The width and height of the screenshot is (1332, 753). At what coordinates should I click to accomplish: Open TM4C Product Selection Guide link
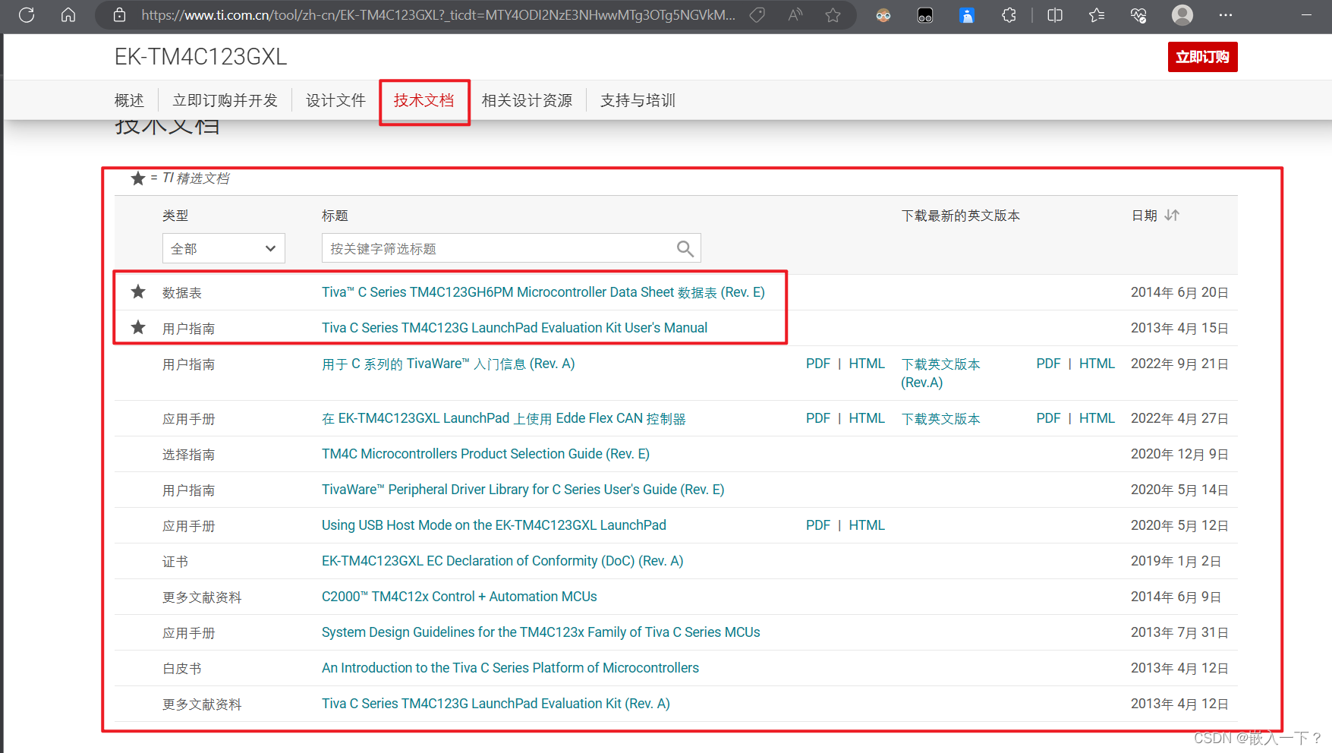[486, 454]
